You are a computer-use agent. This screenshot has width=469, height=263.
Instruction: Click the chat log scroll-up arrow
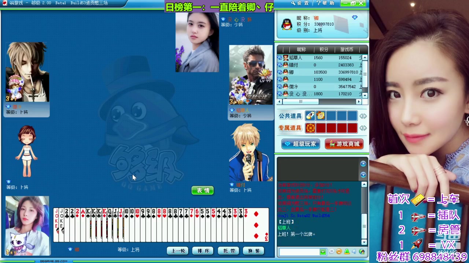(364, 184)
